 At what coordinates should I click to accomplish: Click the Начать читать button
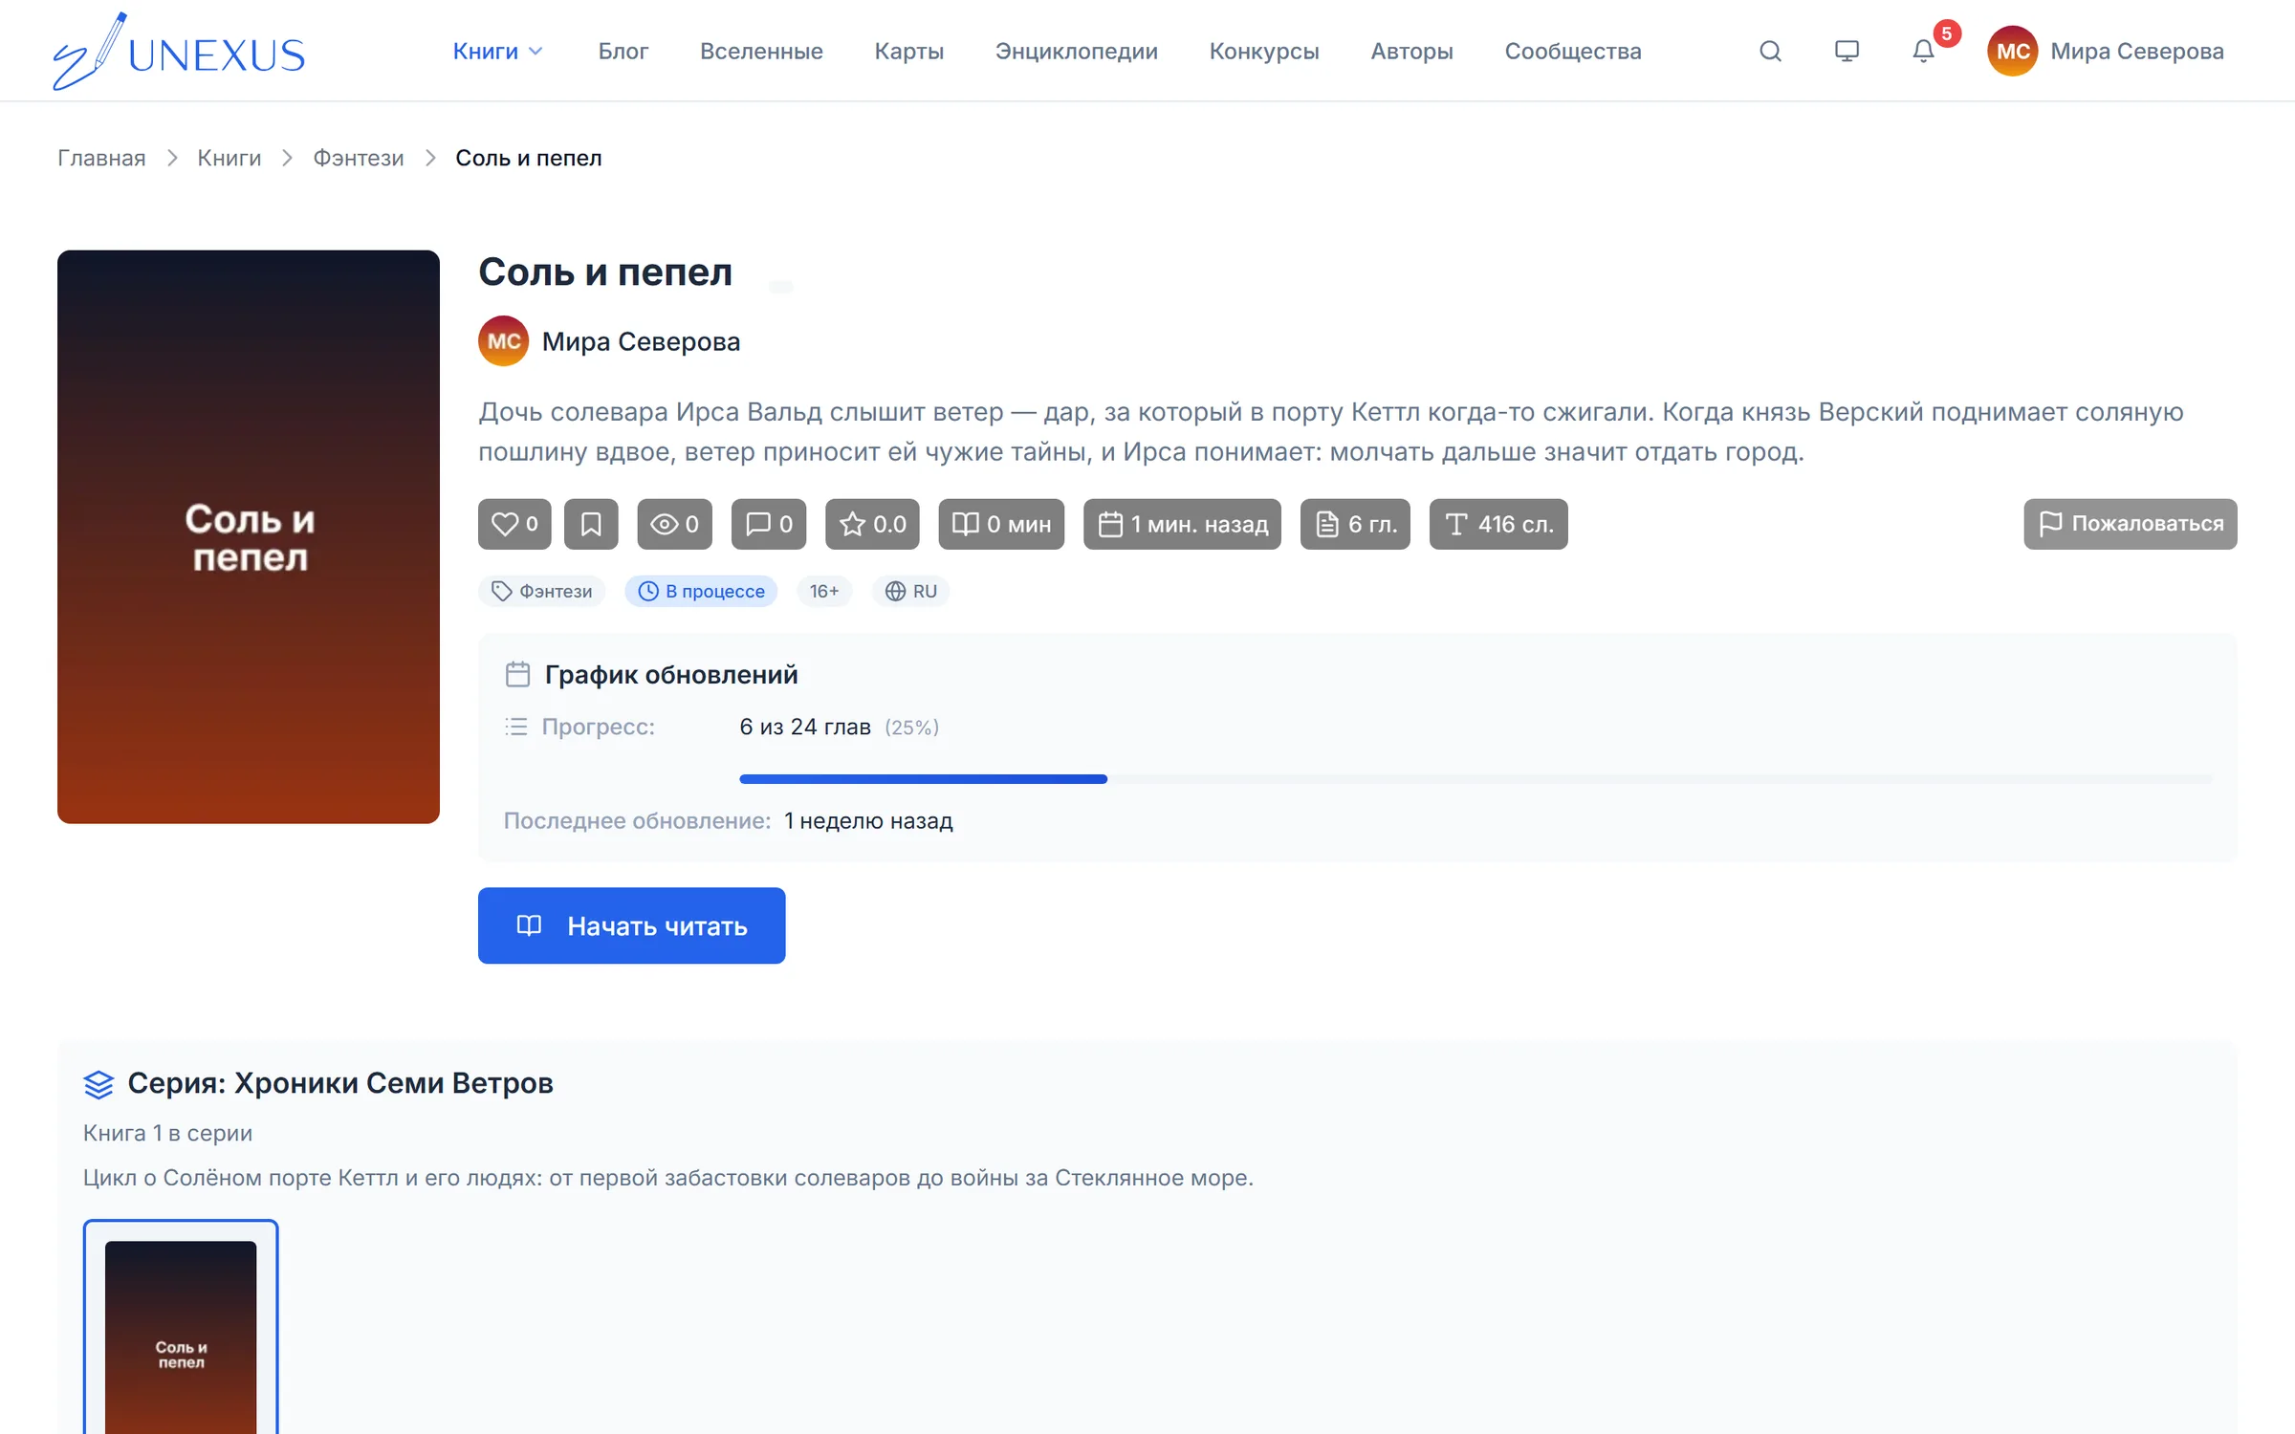click(x=631, y=925)
